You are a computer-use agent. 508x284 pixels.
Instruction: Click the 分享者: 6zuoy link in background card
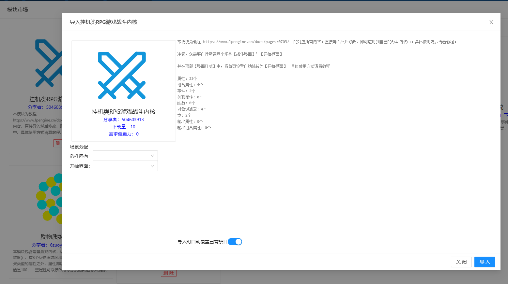click(47, 245)
